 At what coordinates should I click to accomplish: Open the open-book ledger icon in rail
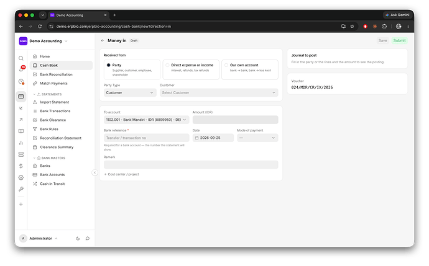tap(21, 131)
